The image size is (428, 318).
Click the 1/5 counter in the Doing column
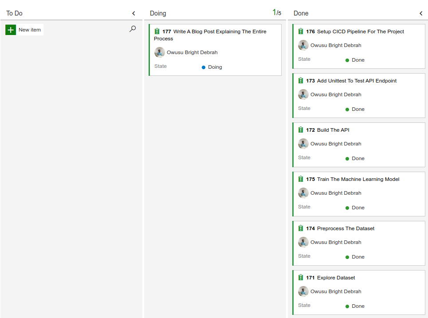[278, 12]
